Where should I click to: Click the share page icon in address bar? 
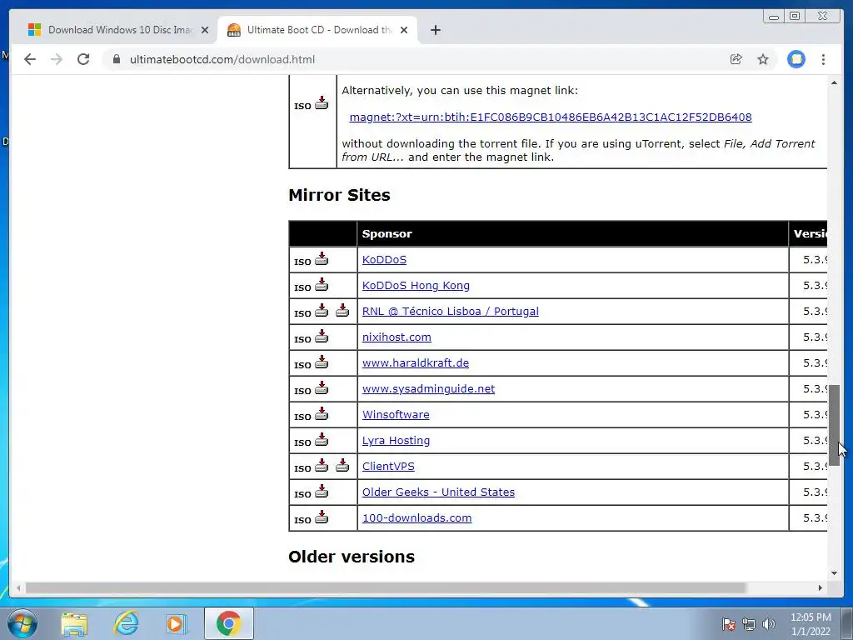736,59
